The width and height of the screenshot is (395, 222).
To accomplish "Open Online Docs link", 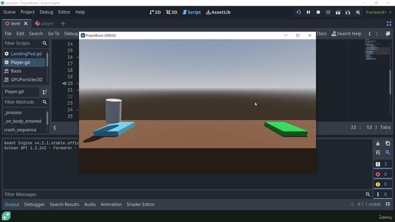I will pos(322,33).
